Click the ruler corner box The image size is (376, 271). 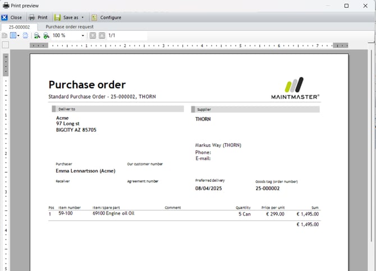(5, 45)
